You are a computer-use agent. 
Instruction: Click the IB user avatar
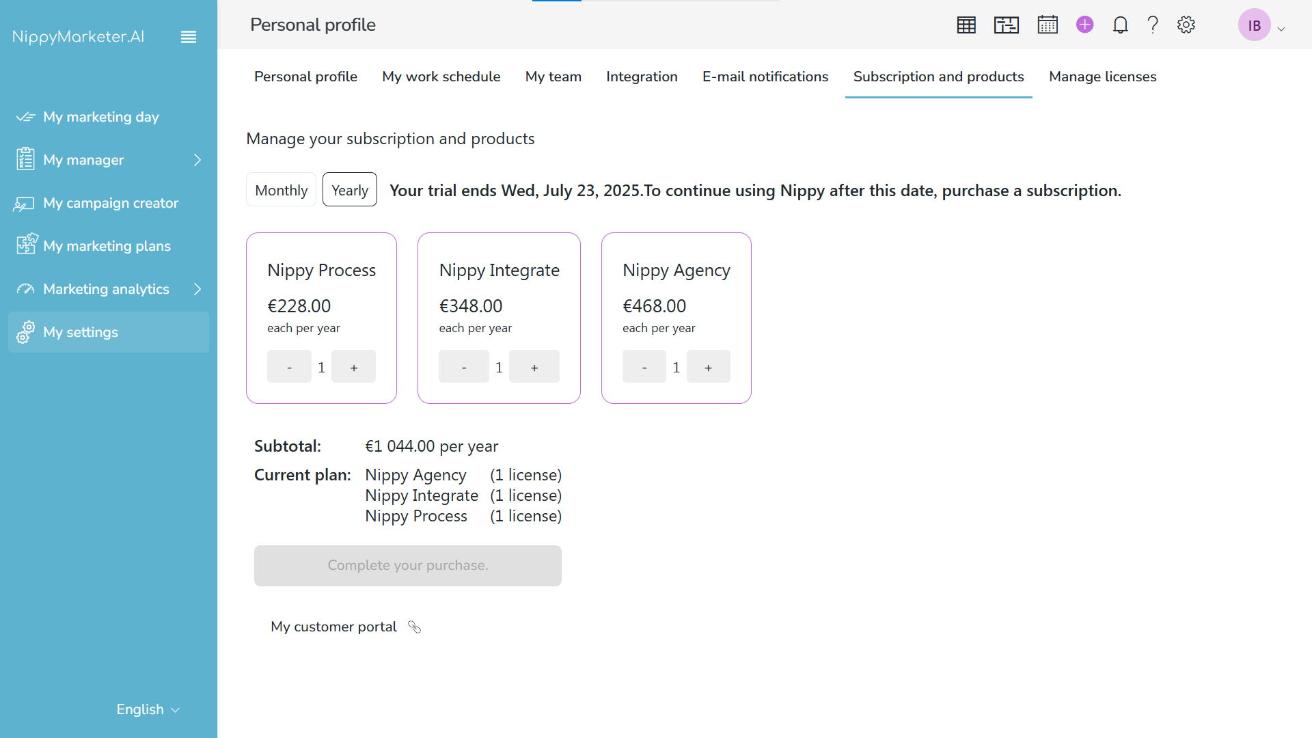1255,25
